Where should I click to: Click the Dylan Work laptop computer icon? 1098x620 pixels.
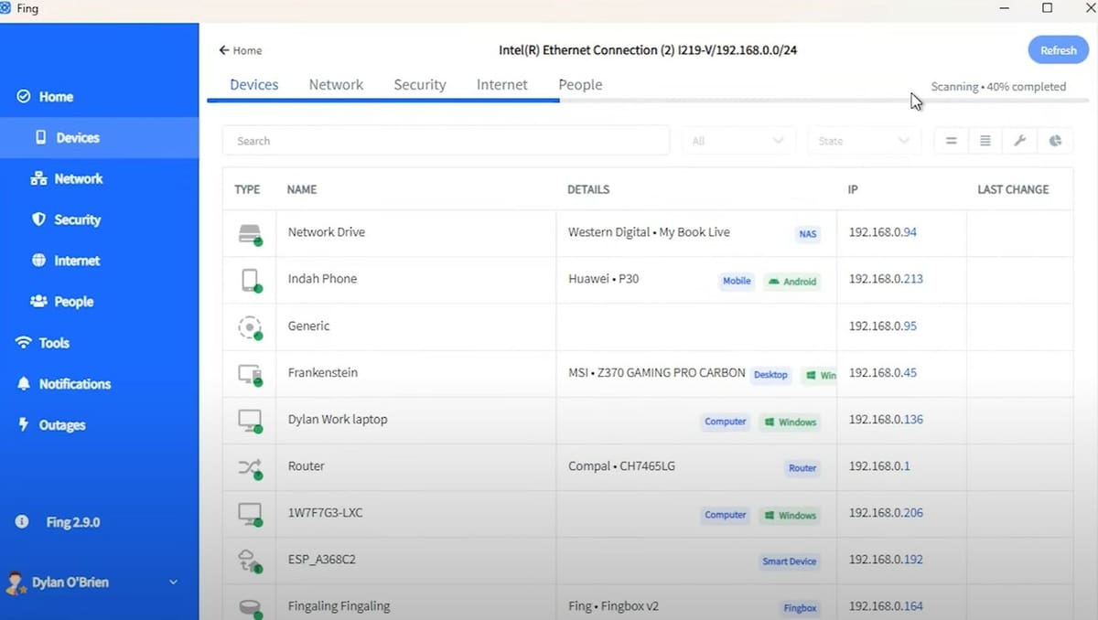[x=250, y=420]
